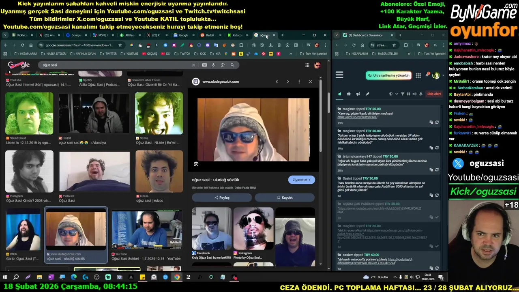Open the Facebook related image thumbnail
The image size is (519, 292).
pyautogui.click(x=211, y=229)
